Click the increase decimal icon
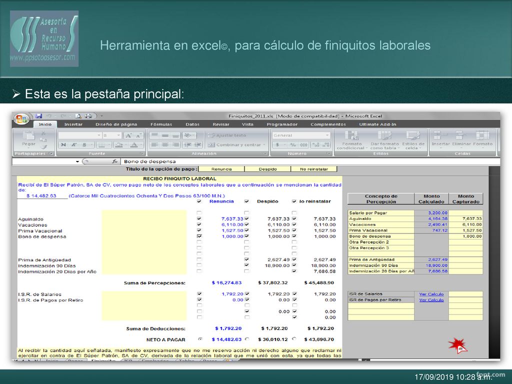The height and width of the screenshot is (384, 512). (x=315, y=144)
